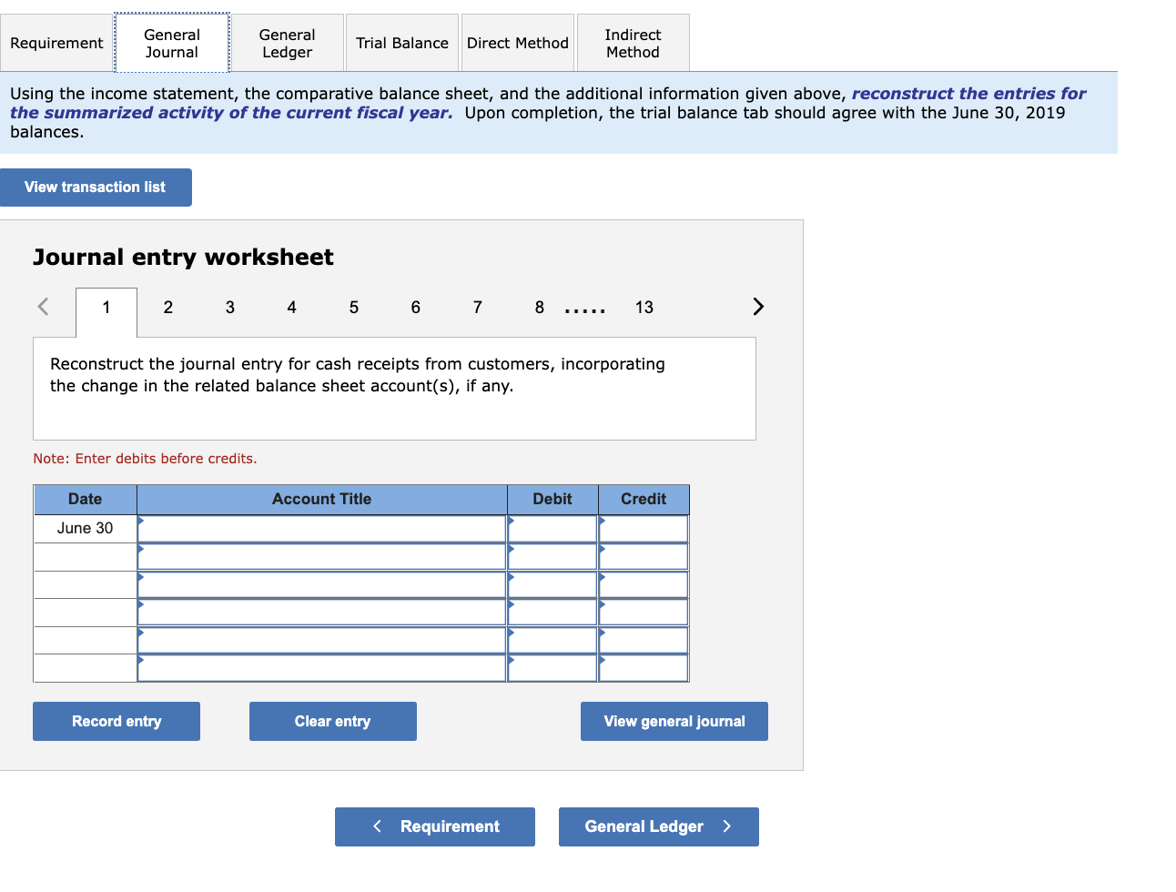Click Debit field in fourth row
1176x892 pixels.
[x=553, y=613]
